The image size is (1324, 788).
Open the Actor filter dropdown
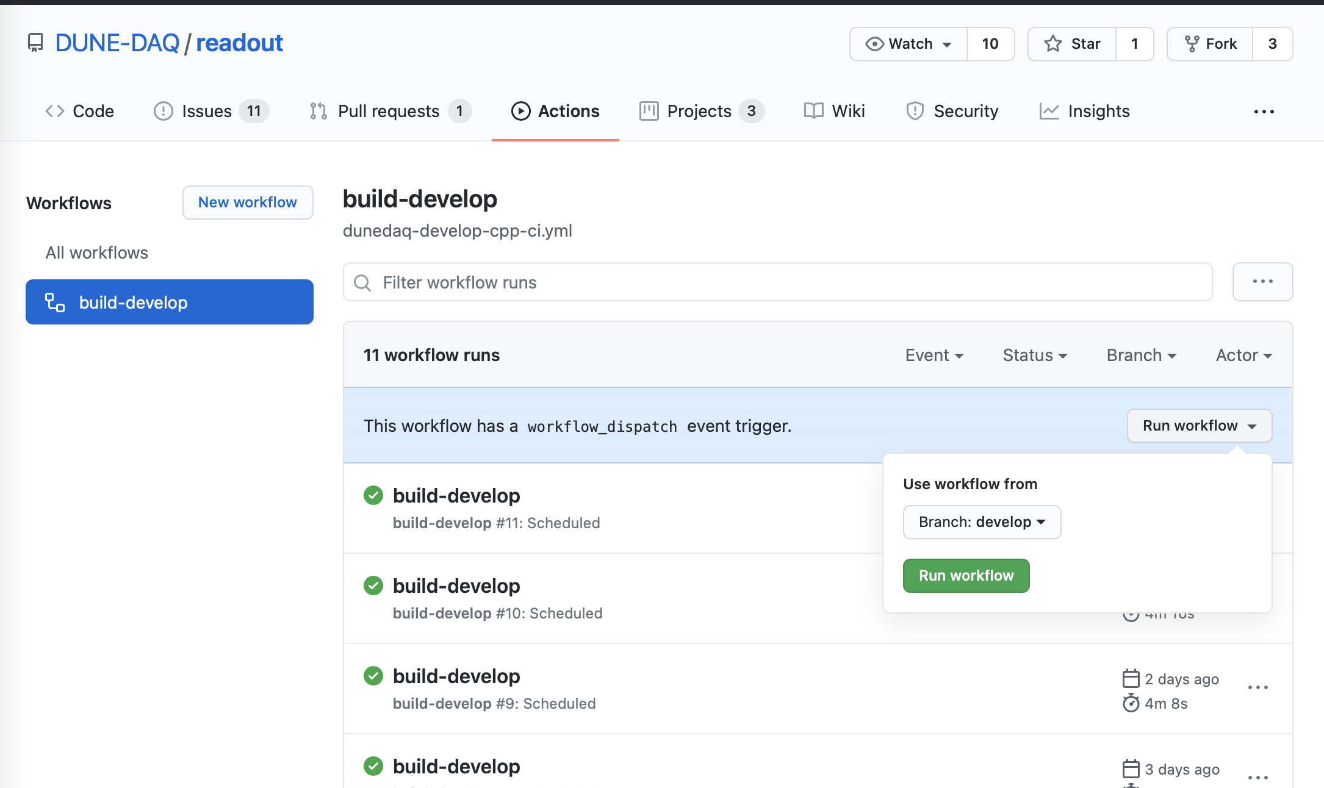coord(1243,355)
